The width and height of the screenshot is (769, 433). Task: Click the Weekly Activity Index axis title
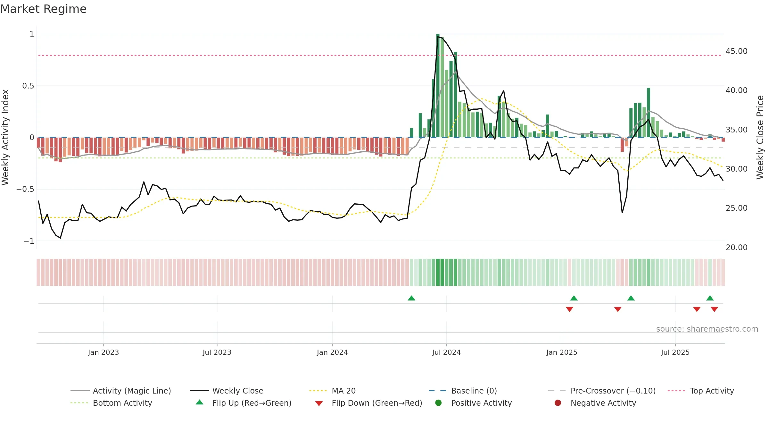pos(5,137)
